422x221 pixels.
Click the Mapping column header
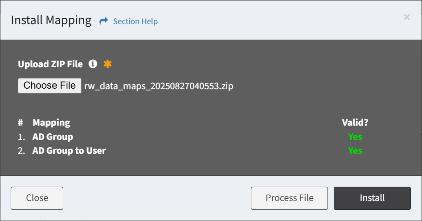click(x=51, y=123)
